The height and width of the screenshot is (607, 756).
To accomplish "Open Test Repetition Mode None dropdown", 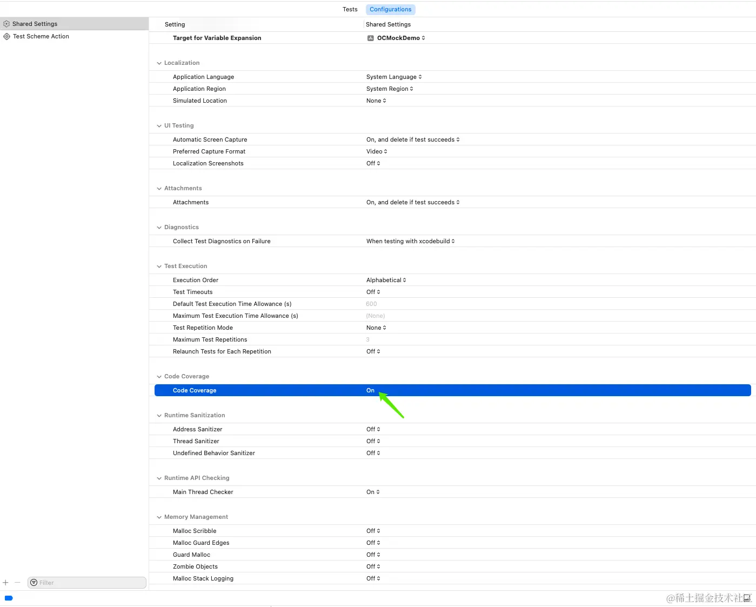I will point(376,328).
